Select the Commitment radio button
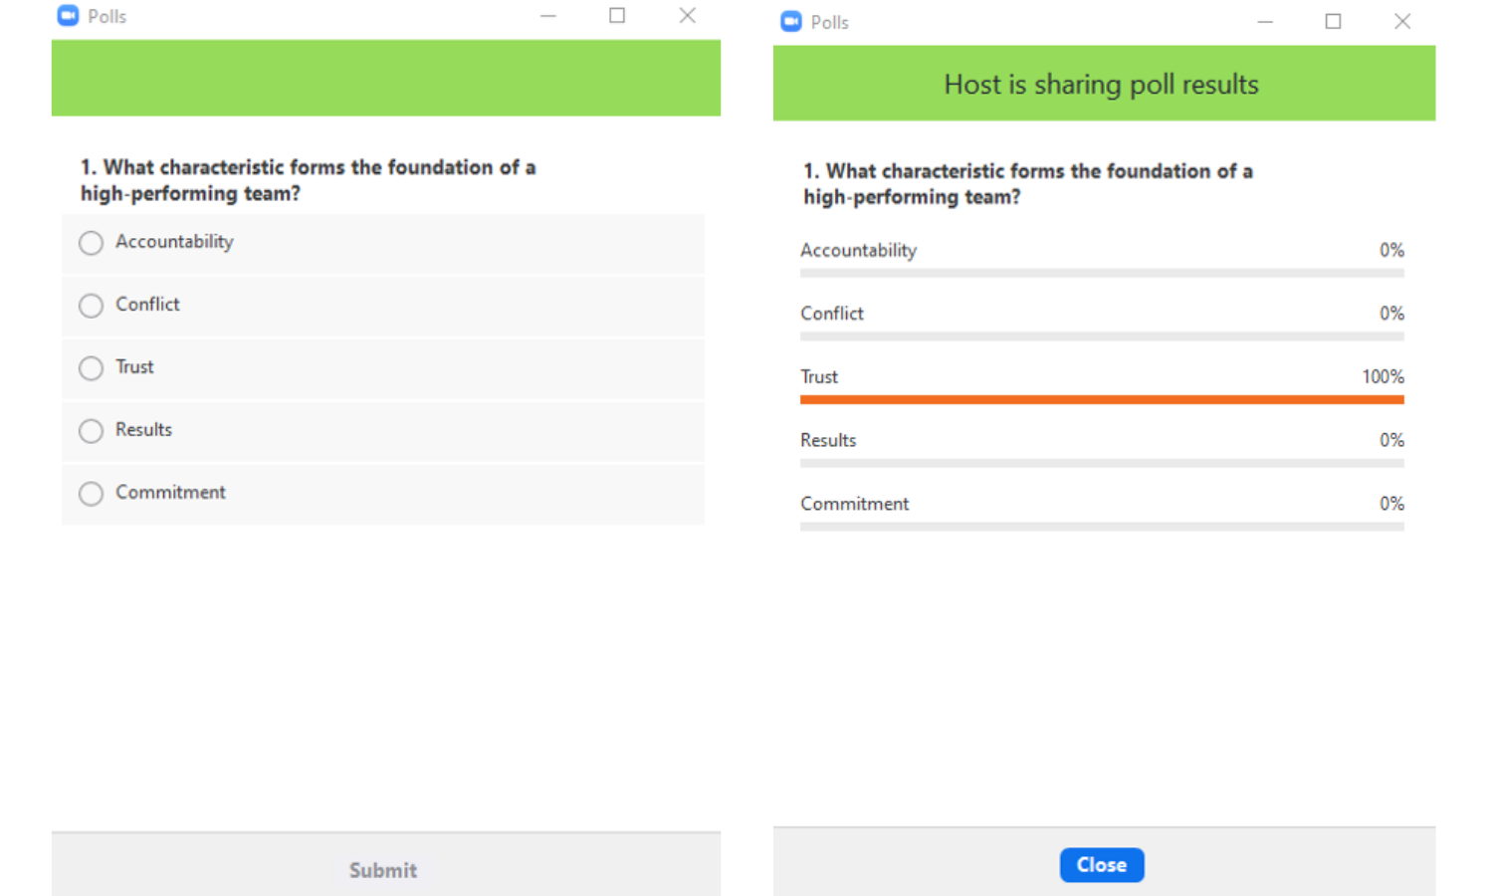1493x896 pixels. [x=91, y=494]
